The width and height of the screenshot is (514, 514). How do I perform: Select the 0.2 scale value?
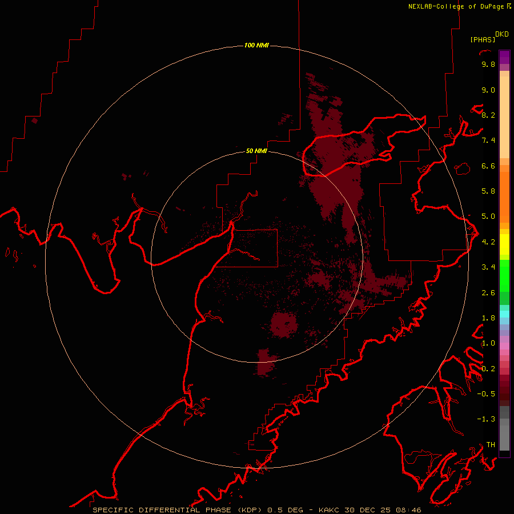[488, 369]
